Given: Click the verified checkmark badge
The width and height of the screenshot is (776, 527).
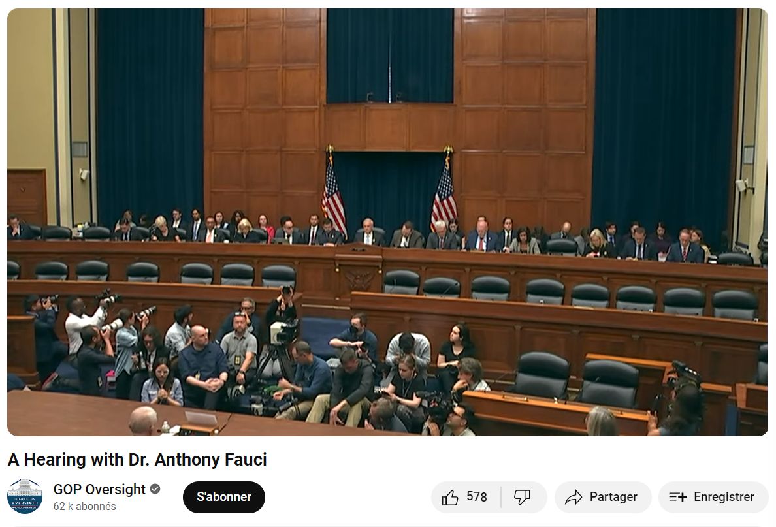Looking at the screenshot, I should pyautogui.click(x=155, y=489).
